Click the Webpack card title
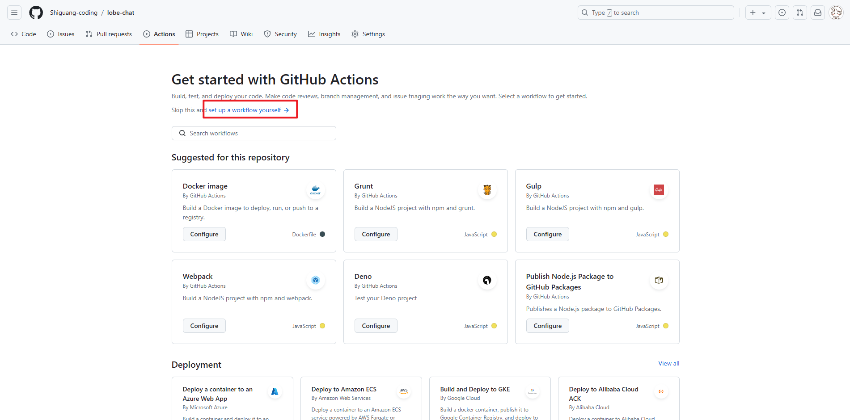Image resolution: width=850 pixels, height=420 pixels. point(198,276)
